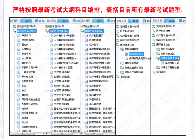Select 闭合性颅脑外伤 entry

click(29, 127)
